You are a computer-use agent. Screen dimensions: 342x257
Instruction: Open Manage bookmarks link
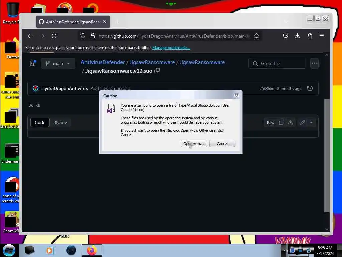tap(171, 48)
